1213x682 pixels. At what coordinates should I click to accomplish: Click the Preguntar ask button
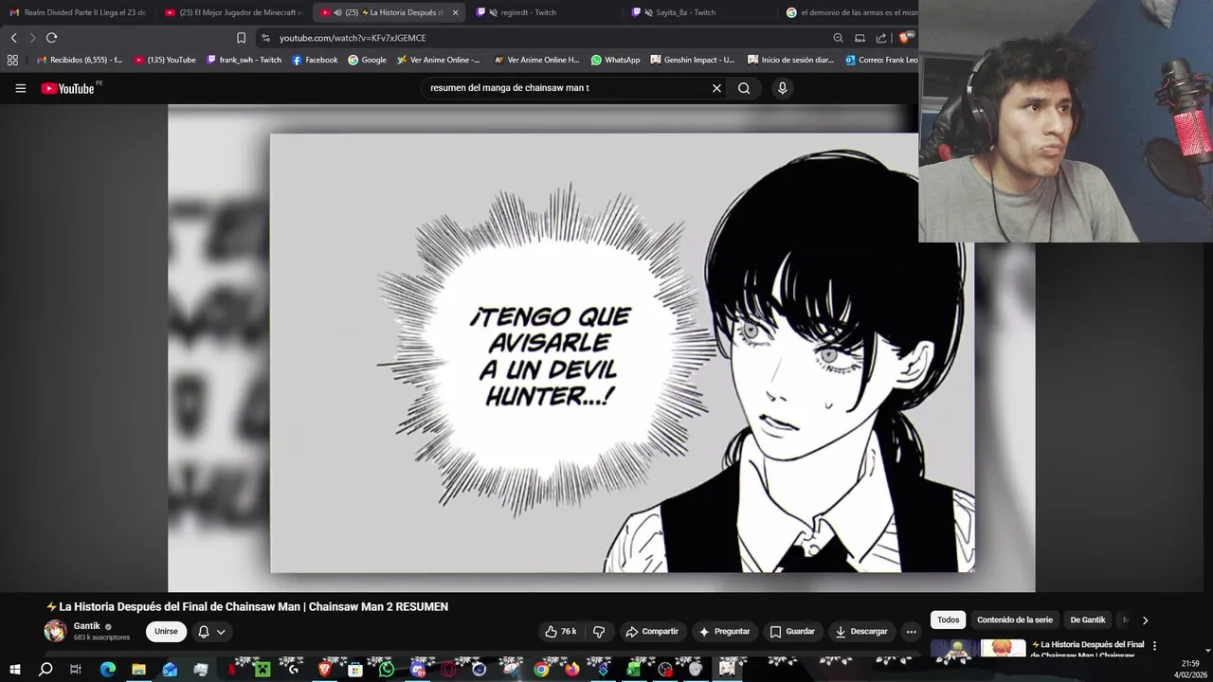[725, 632]
